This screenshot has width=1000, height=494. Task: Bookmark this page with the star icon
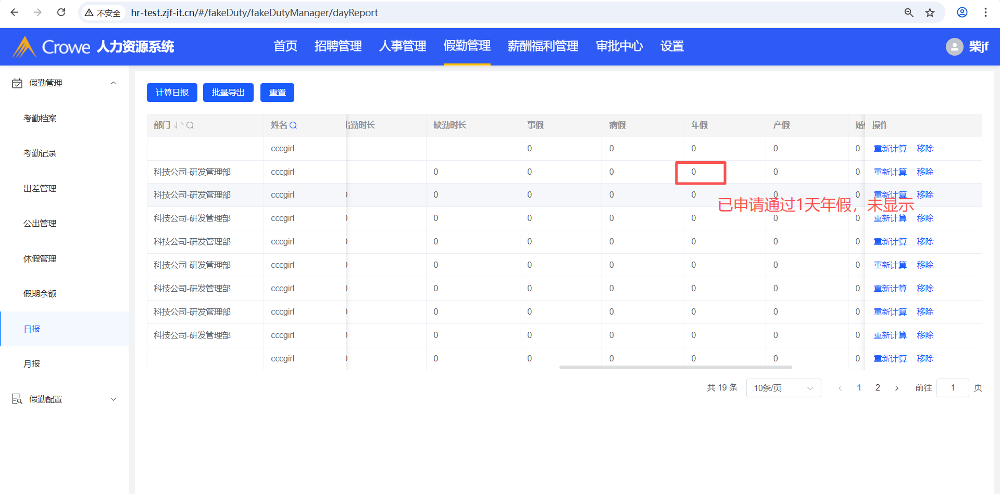pos(930,12)
